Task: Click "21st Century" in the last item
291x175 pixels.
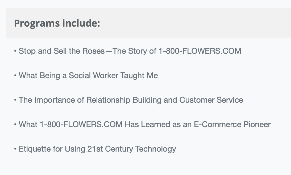Action: point(110,149)
